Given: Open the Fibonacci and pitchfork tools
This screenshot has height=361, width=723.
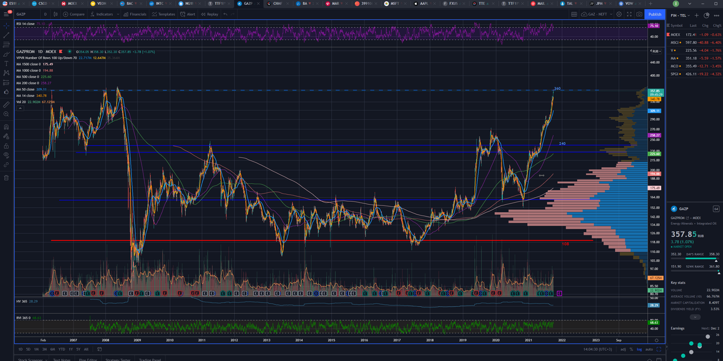Looking at the screenshot, I should 6,45.
